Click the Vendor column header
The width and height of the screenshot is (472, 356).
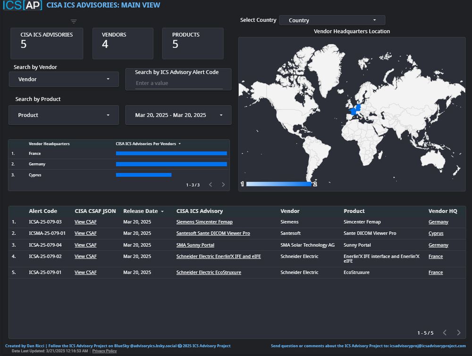(290, 211)
